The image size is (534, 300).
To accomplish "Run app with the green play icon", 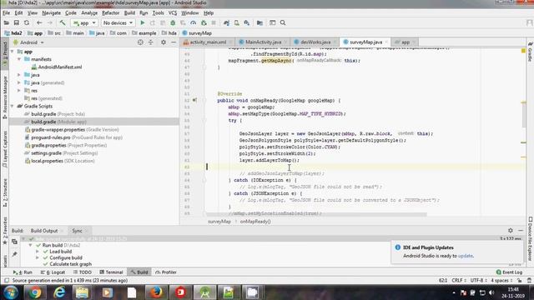I will tap(143, 22).
